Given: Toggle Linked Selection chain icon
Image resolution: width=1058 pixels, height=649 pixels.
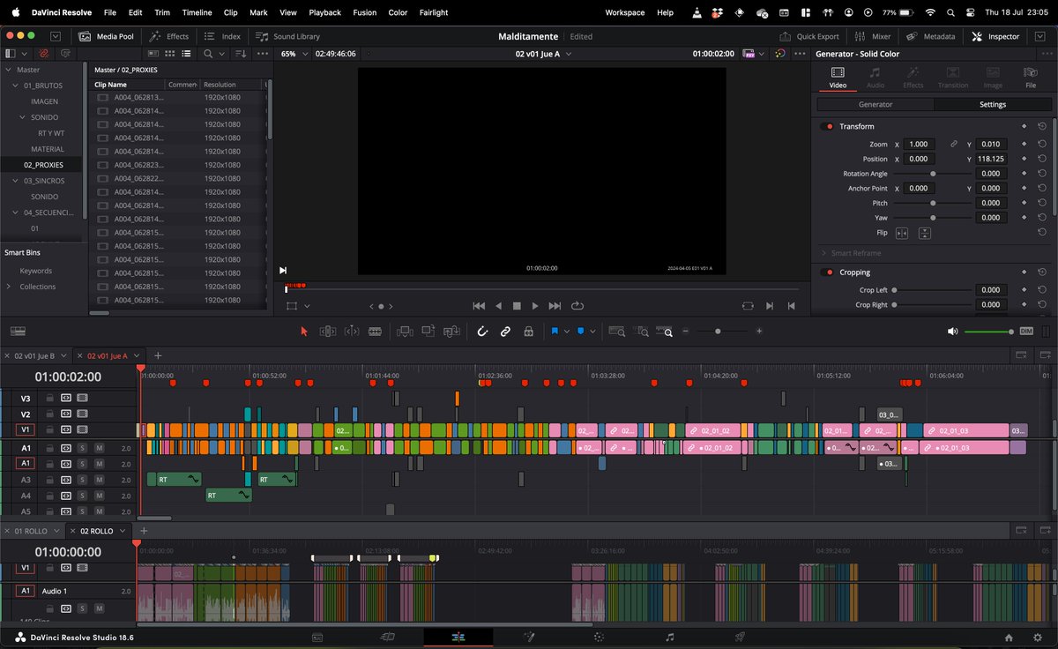Looking at the screenshot, I should 505,332.
